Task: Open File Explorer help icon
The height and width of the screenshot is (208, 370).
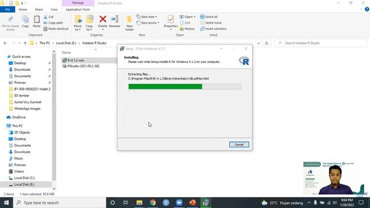Action: (367, 9)
